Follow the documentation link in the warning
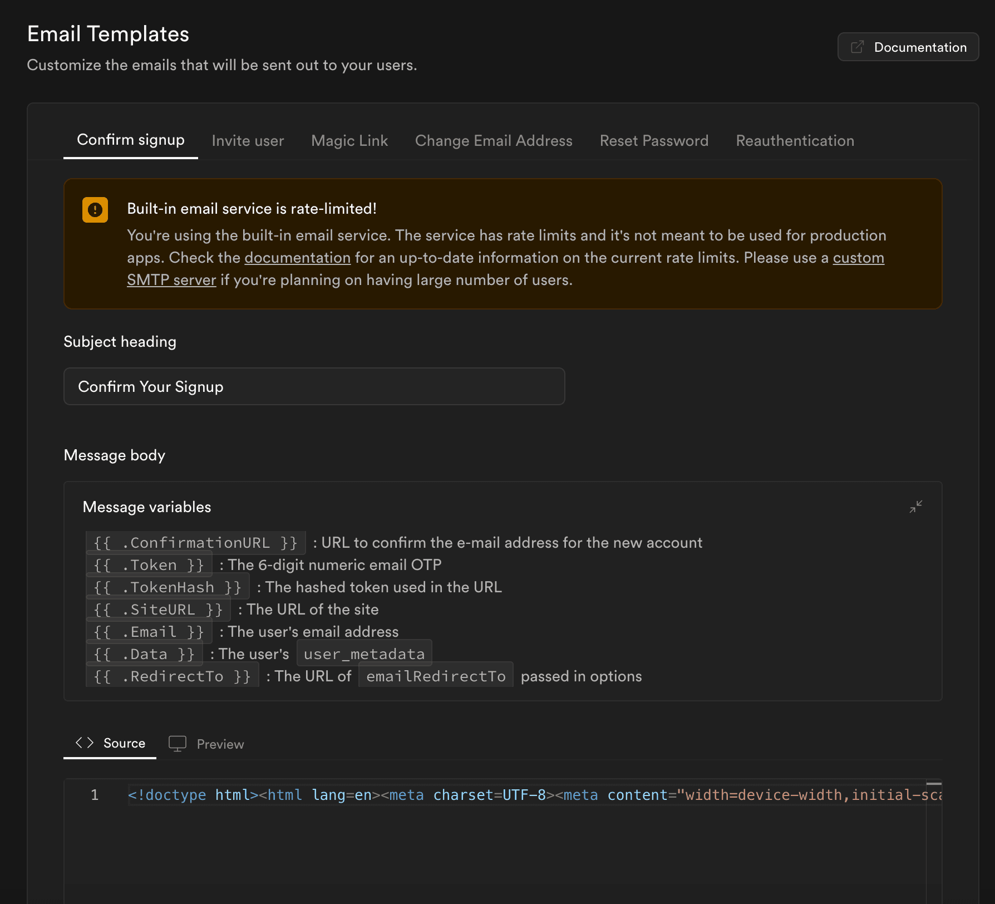This screenshot has width=995, height=904. pos(297,258)
